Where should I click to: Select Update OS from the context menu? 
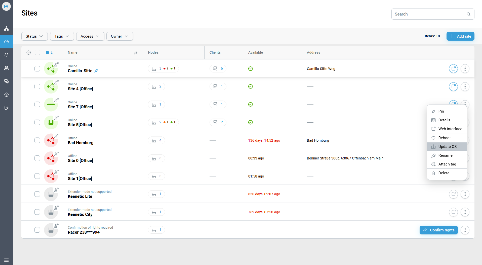[x=447, y=146]
